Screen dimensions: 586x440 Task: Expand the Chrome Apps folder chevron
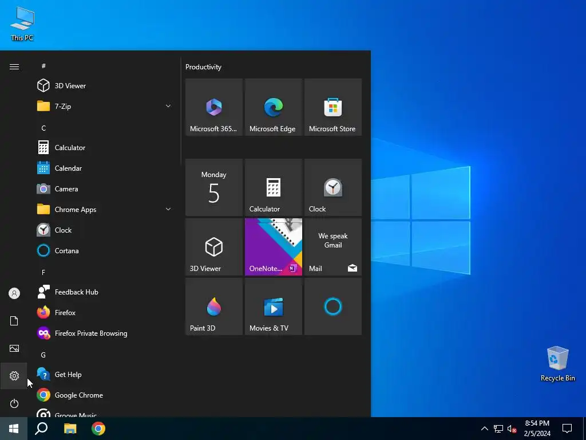coord(168,210)
